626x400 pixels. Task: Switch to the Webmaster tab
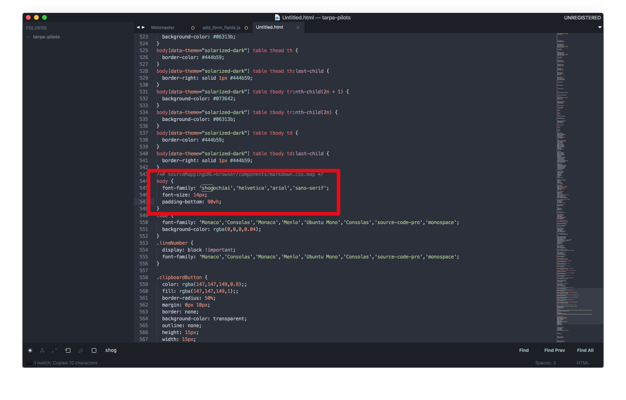pos(163,27)
